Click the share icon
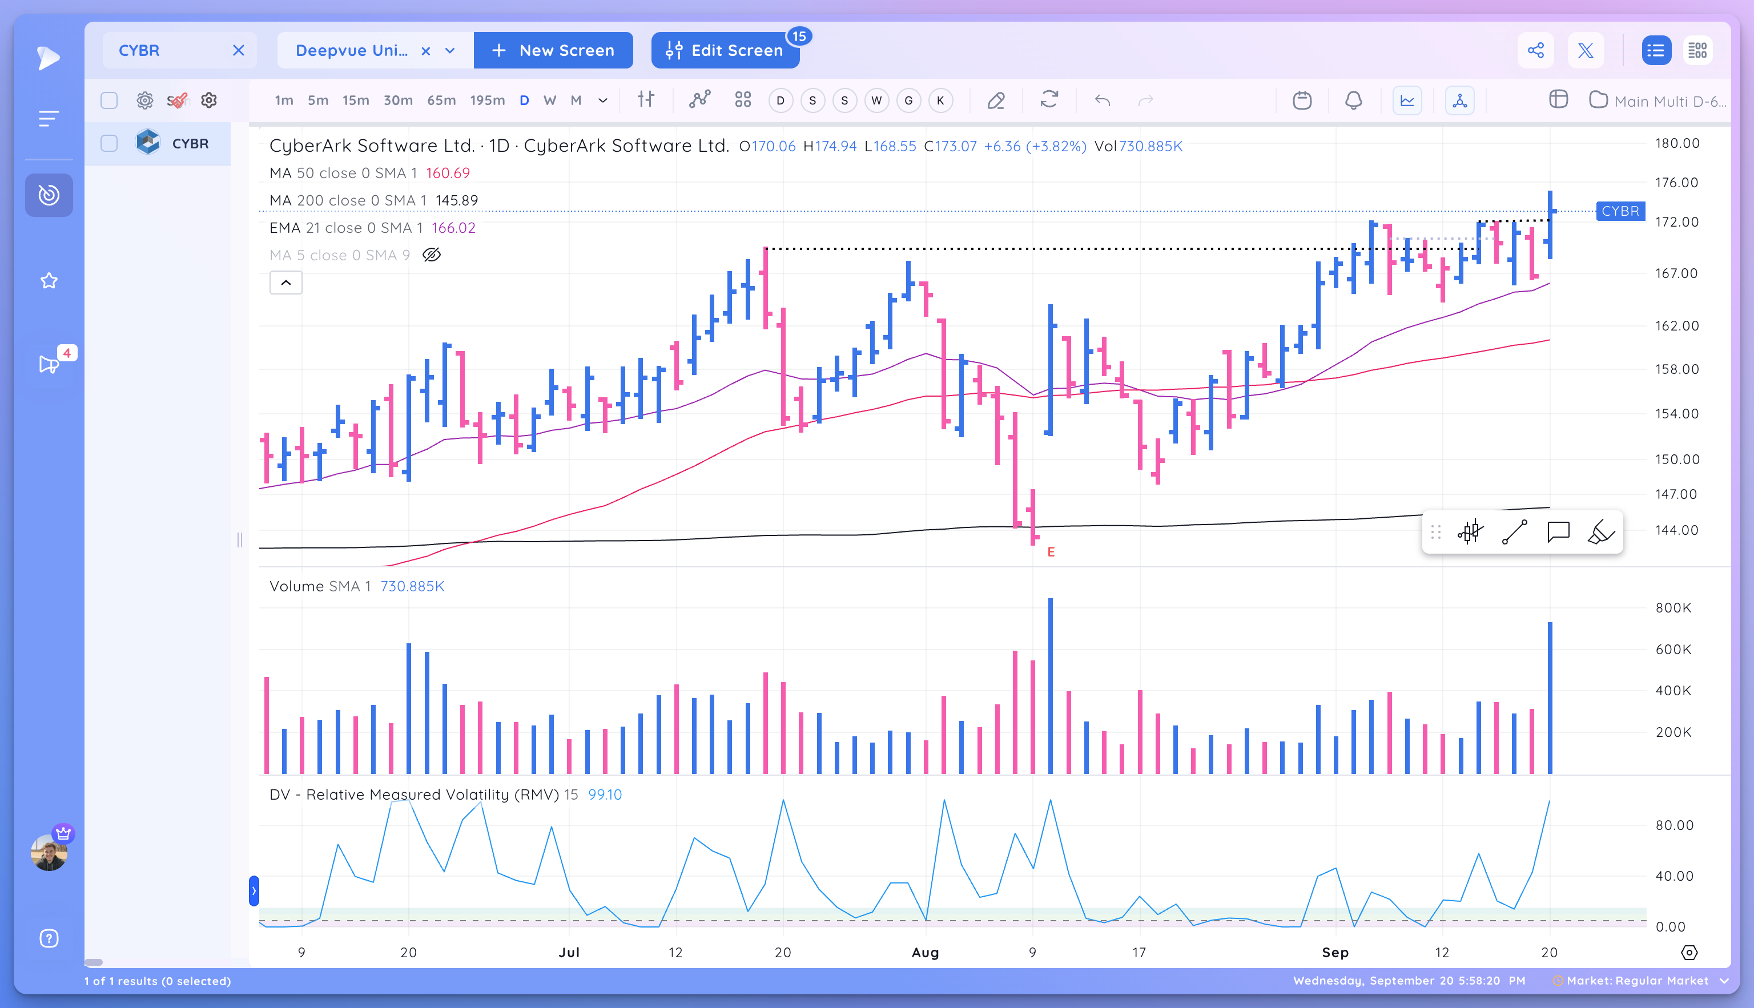Screen dimensions: 1754x1008 pos(1536,51)
